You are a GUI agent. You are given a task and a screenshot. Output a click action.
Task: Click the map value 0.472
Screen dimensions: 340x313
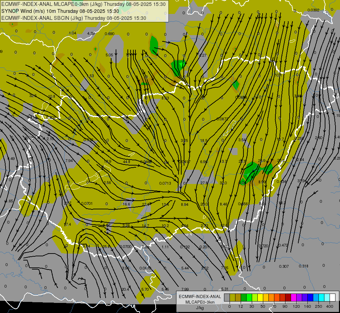click(283, 245)
